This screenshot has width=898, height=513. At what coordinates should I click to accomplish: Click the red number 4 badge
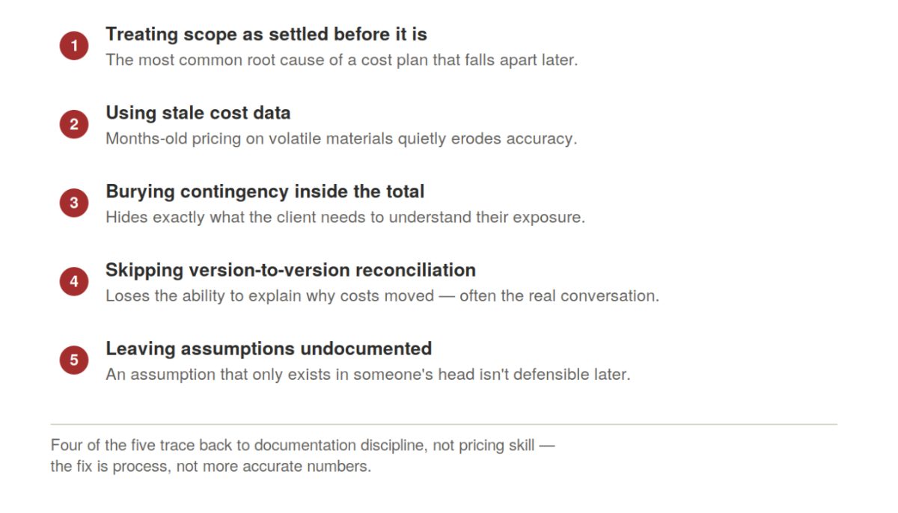tap(74, 282)
